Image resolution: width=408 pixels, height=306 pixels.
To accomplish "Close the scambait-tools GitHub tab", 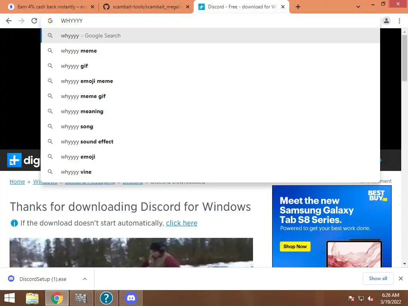I will pos(188,7).
